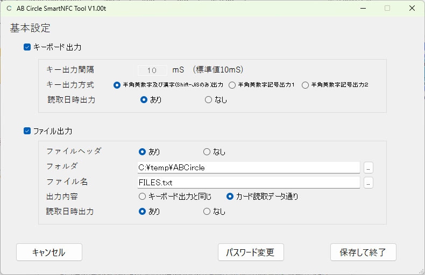This screenshot has width=425, height=275.
Task: Select 半角英数字記号出力1 radio button
Action: point(232,85)
